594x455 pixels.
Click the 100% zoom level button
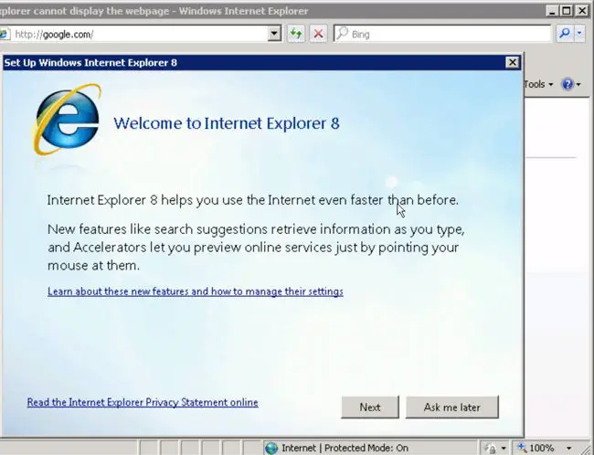(x=537, y=449)
